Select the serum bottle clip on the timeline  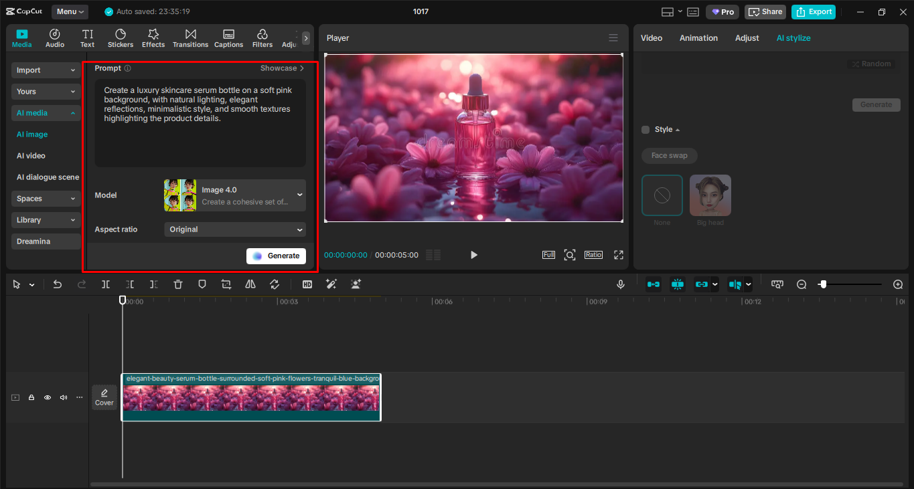[251, 397]
